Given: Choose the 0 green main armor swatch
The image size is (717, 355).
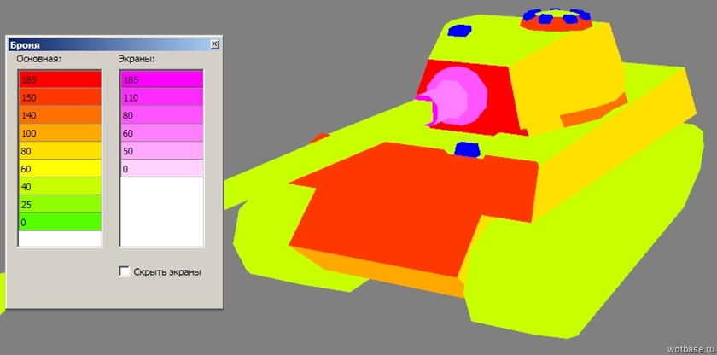Looking at the screenshot, I should tap(60, 223).
